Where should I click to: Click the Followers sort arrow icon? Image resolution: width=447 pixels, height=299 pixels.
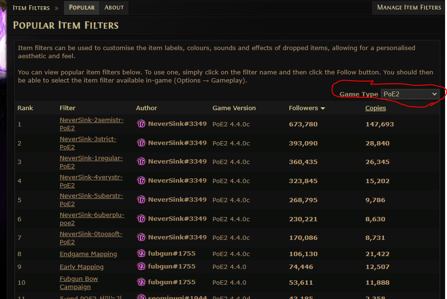tap(323, 109)
